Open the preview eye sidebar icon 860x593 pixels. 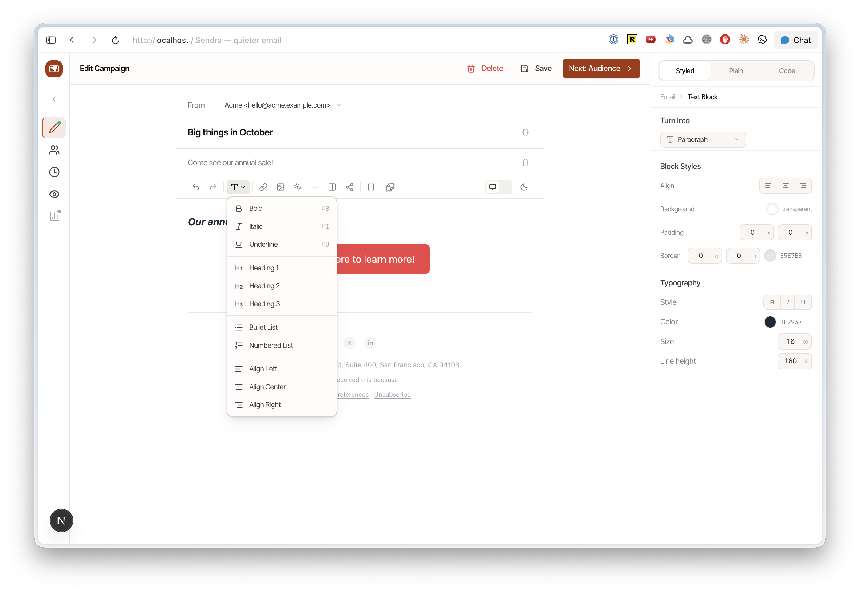tap(54, 194)
